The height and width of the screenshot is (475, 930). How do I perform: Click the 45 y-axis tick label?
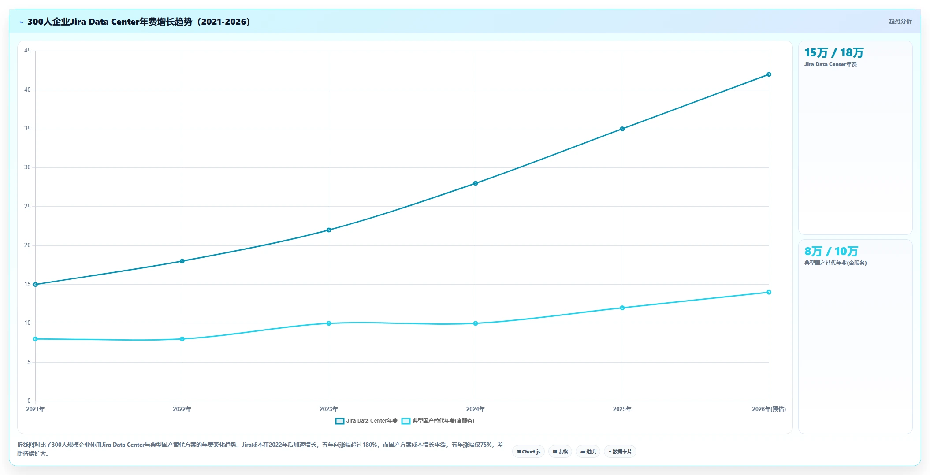27,51
